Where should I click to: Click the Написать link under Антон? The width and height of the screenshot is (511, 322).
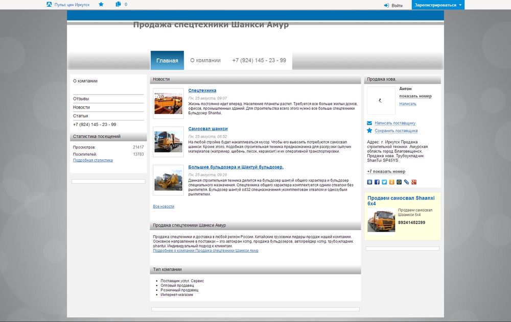point(408,104)
